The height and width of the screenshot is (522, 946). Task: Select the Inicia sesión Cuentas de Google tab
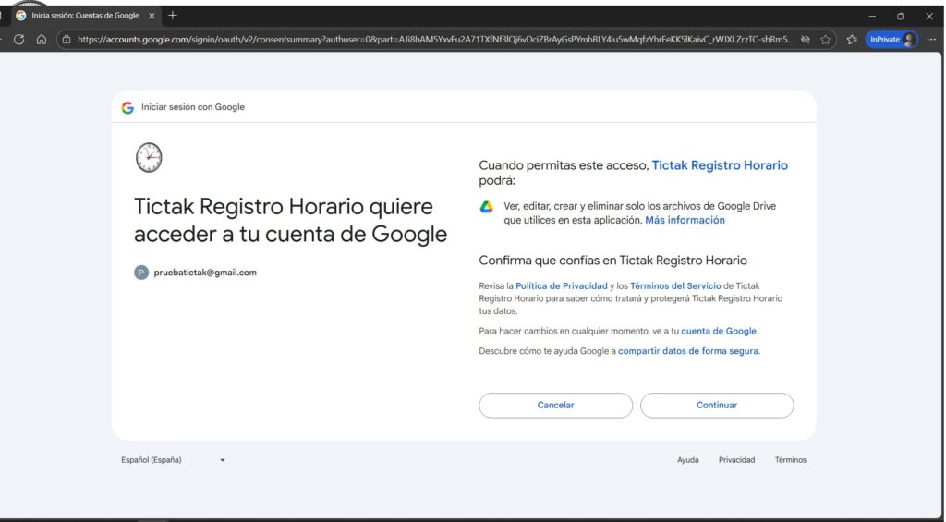pos(83,16)
